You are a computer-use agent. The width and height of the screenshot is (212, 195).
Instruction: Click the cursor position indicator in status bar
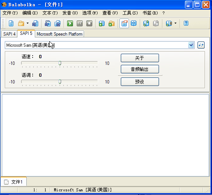[40, 190]
